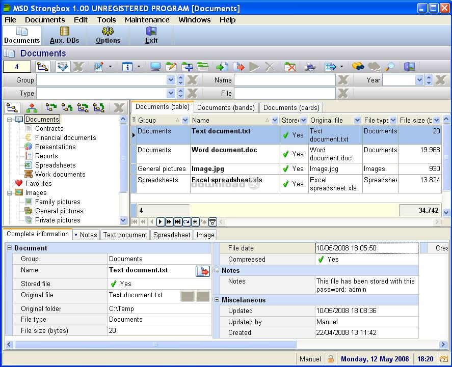Switch to Documents (bands) tab
The image size is (452, 367).
point(226,107)
